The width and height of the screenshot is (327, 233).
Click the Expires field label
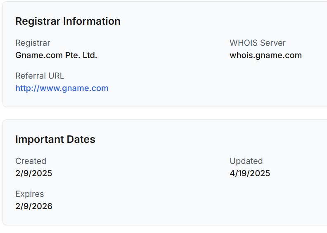tap(29, 194)
